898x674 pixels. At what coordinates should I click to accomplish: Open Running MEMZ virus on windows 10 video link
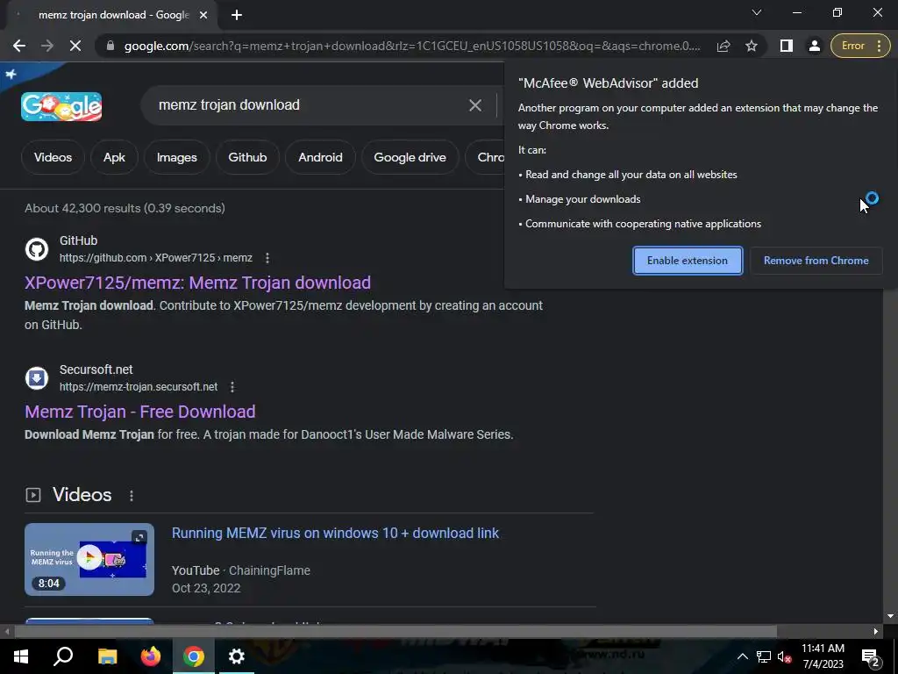[335, 533]
